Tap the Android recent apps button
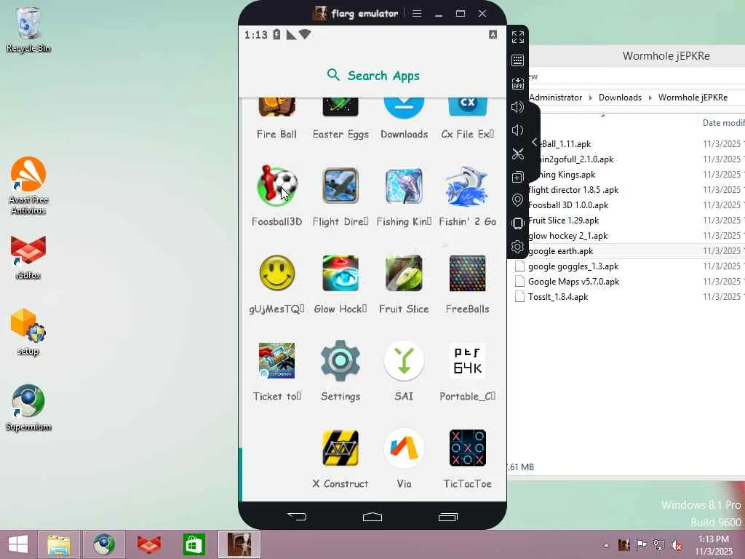This screenshot has height=559, width=745. click(x=448, y=517)
